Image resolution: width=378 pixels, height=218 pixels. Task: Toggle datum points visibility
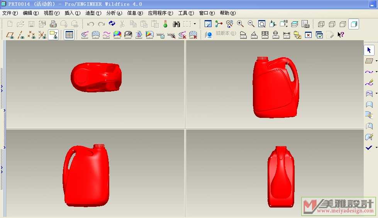pyautogui.click(x=32, y=35)
